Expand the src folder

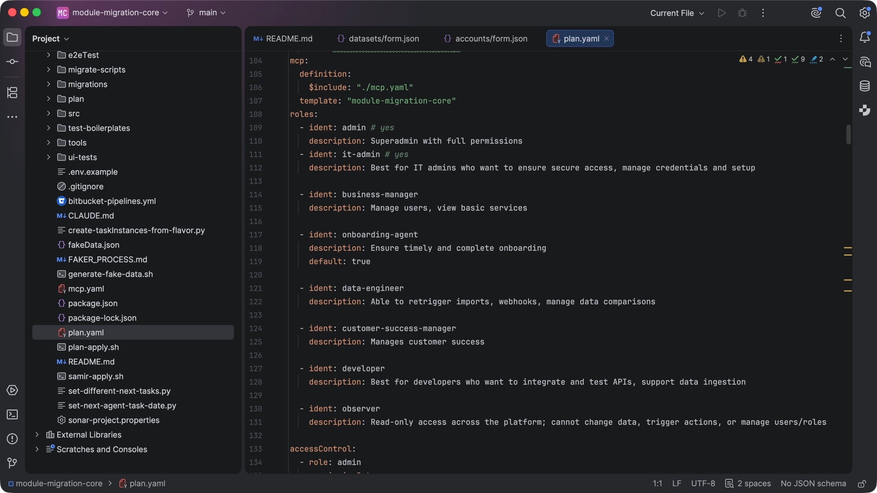coord(48,114)
